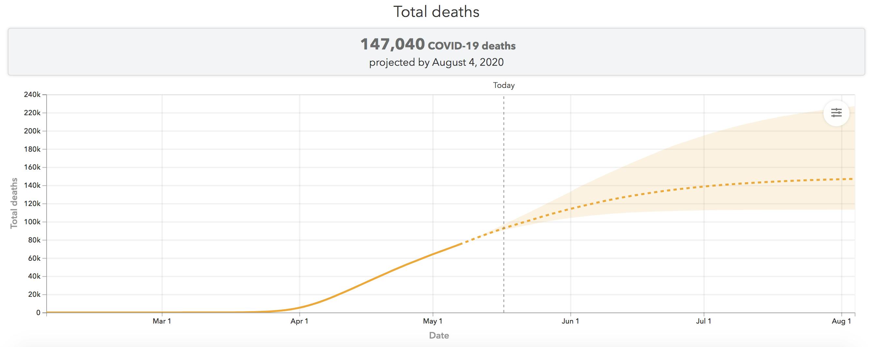873x347 pixels.
Task: Click the Mar 1 date axis label
Action: 162,321
